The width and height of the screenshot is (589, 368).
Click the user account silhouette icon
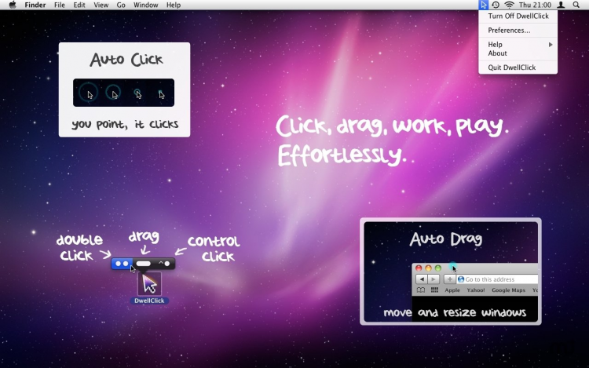coord(561,5)
